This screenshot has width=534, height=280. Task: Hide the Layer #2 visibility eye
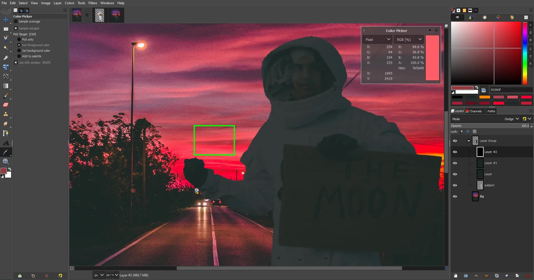point(455,152)
